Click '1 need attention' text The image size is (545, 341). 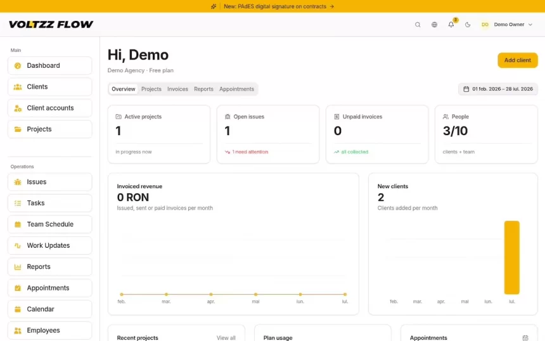250,152
